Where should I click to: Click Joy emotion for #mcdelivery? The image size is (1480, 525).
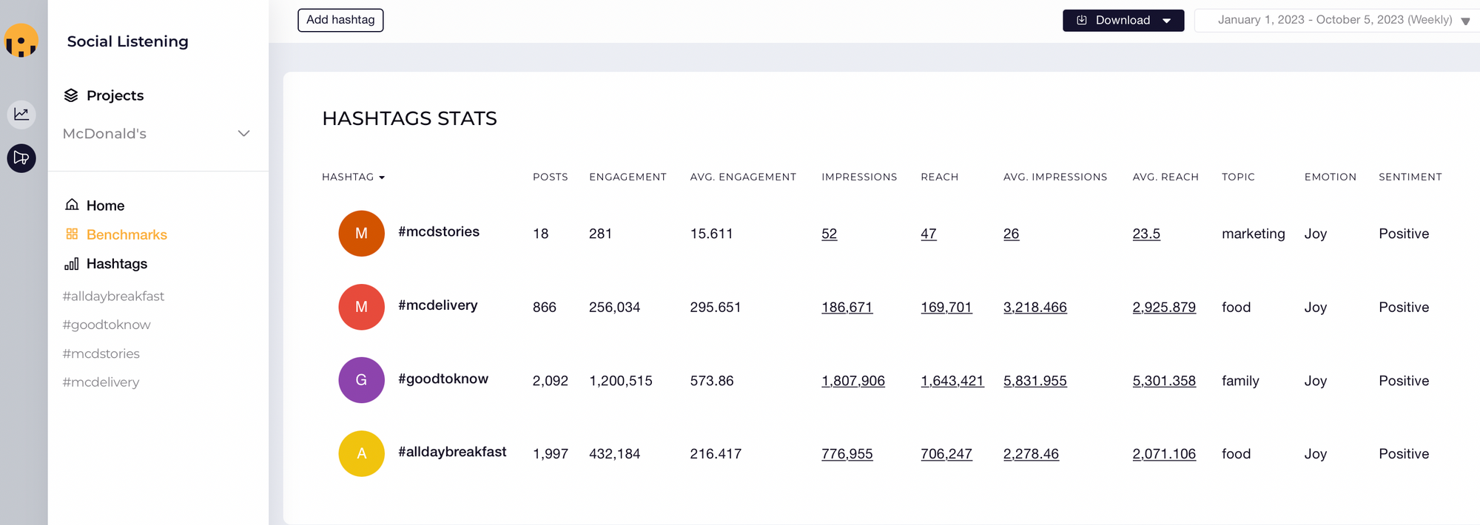pos(1315,308)
